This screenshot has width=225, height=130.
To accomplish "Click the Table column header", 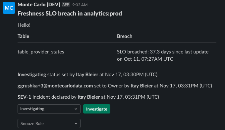I will 24,36.
